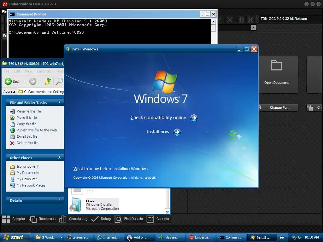Viewport: 323px width, 242px height.
Task: Click the Dev-C++ logo in title bar
Action: click(x=5, y=4)
